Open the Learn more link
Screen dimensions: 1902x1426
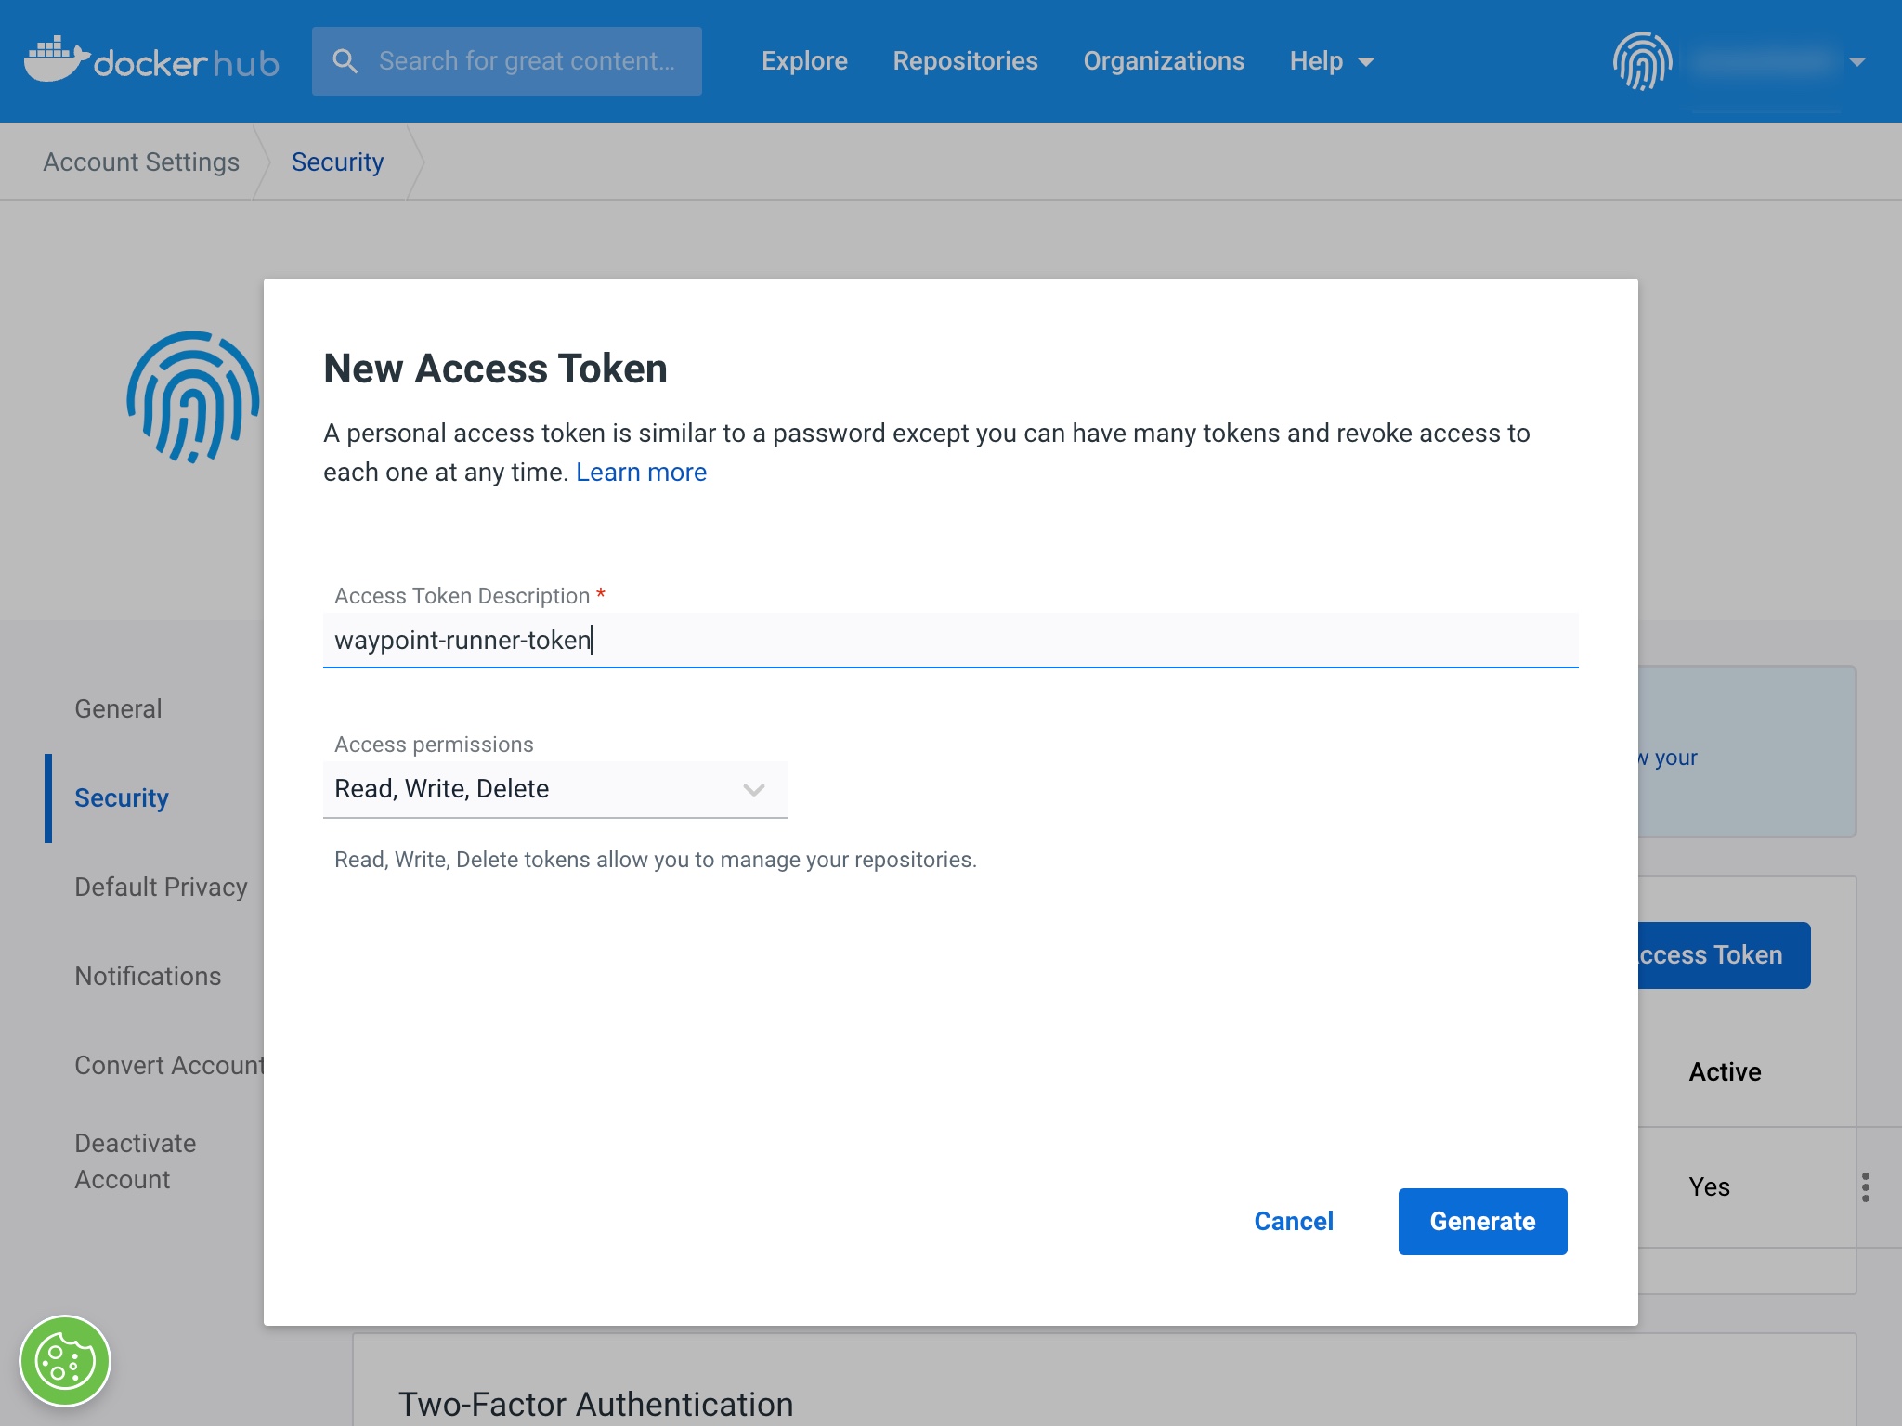[641, 472]
